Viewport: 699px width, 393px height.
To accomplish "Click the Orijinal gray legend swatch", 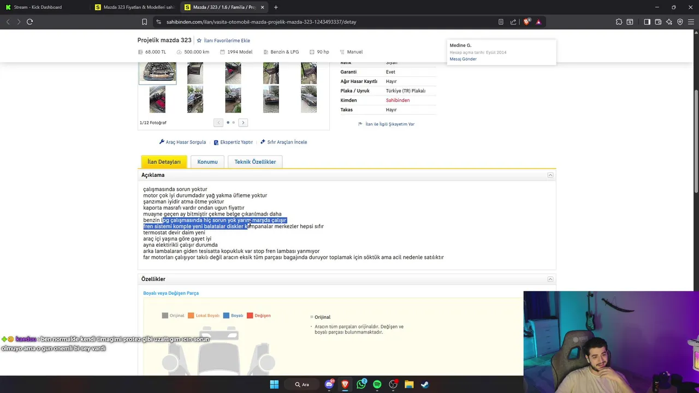I will (x=165, y=315).
